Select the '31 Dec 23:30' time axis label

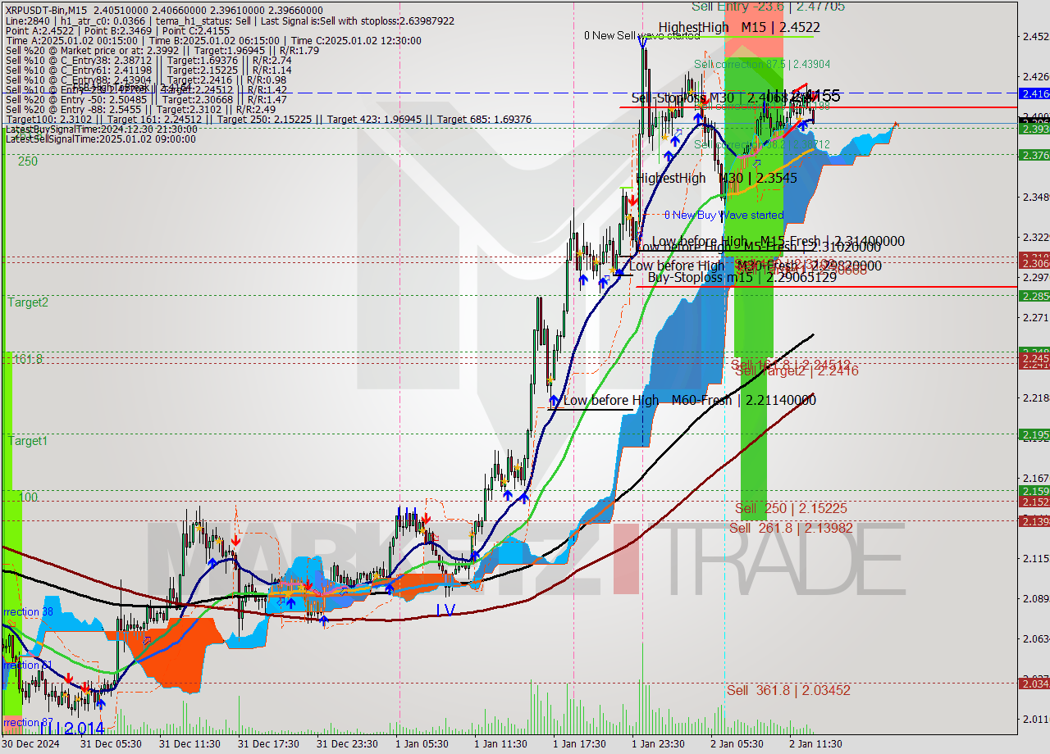click(347, 744)
